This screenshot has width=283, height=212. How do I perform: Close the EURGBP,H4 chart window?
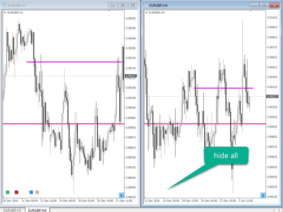(x=274, y=5)
